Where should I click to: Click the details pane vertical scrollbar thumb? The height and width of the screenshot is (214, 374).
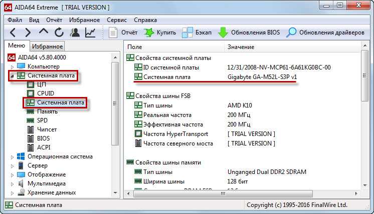(x=364, y=75)
